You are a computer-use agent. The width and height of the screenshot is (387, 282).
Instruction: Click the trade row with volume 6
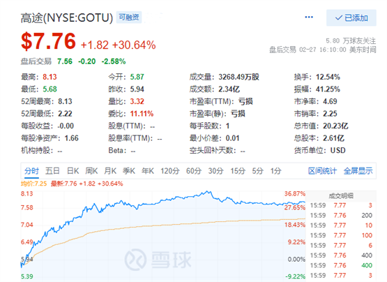pyautogui.click(x=341, y=246)
